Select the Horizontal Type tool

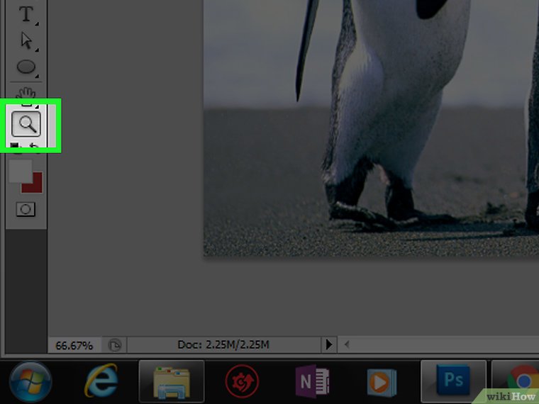click(x=26, y=13)
